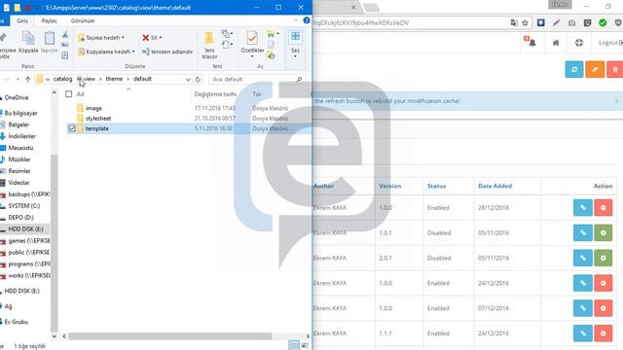Dismiss the modification cache alert with x

point(616,101)
